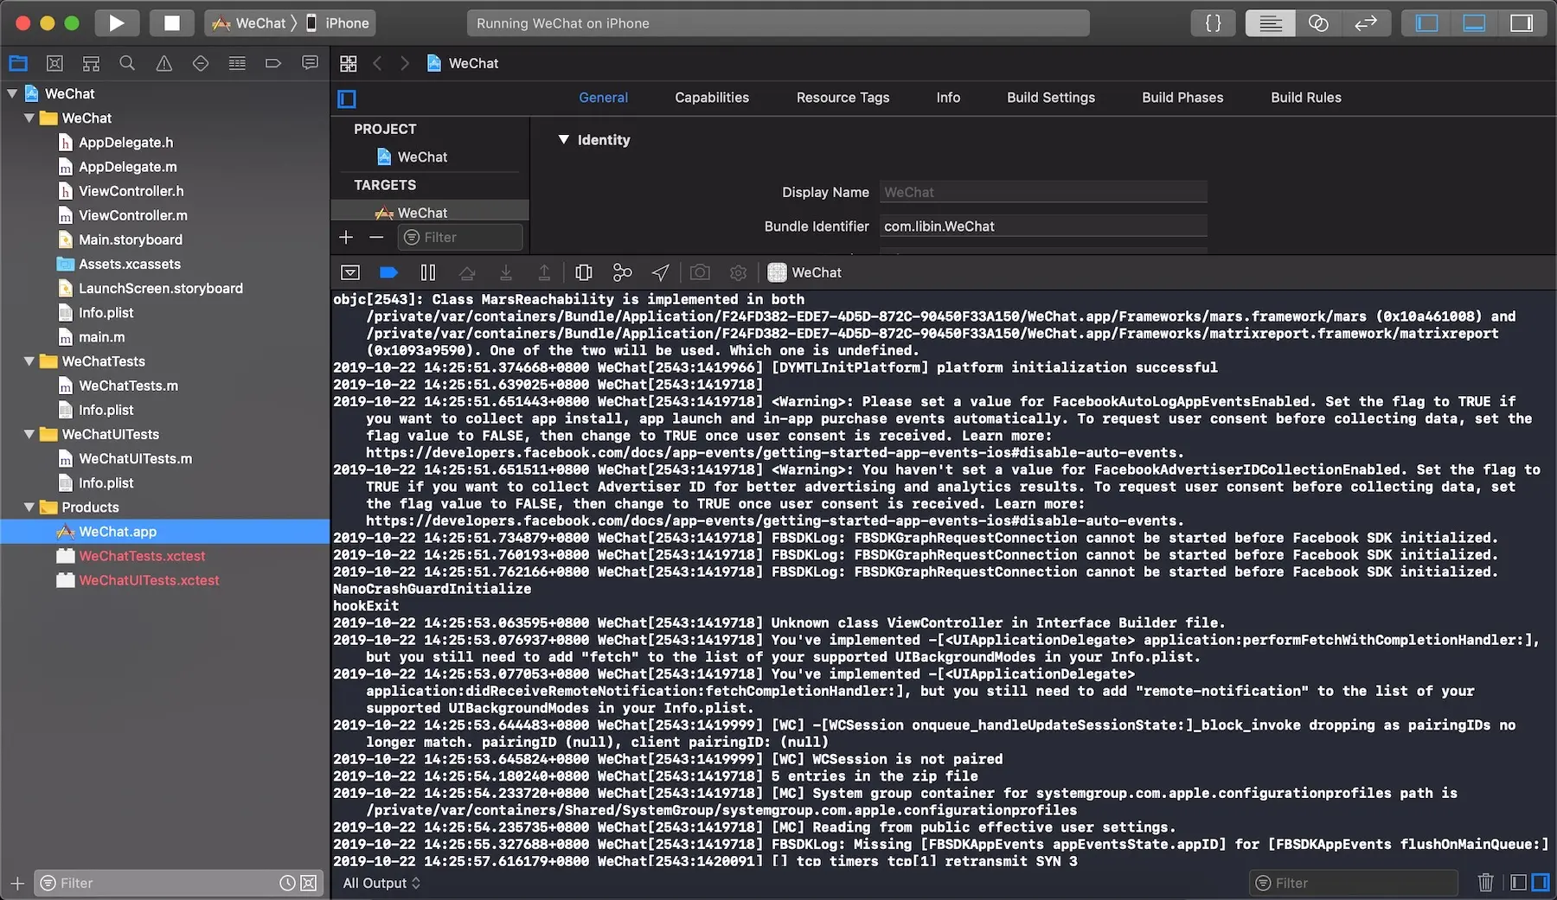This screenshot has width=1557, height=900.
Task: Open the code snippet library button
Action: (1213, 23)
